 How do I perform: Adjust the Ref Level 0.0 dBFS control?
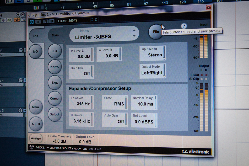point(144,120)
